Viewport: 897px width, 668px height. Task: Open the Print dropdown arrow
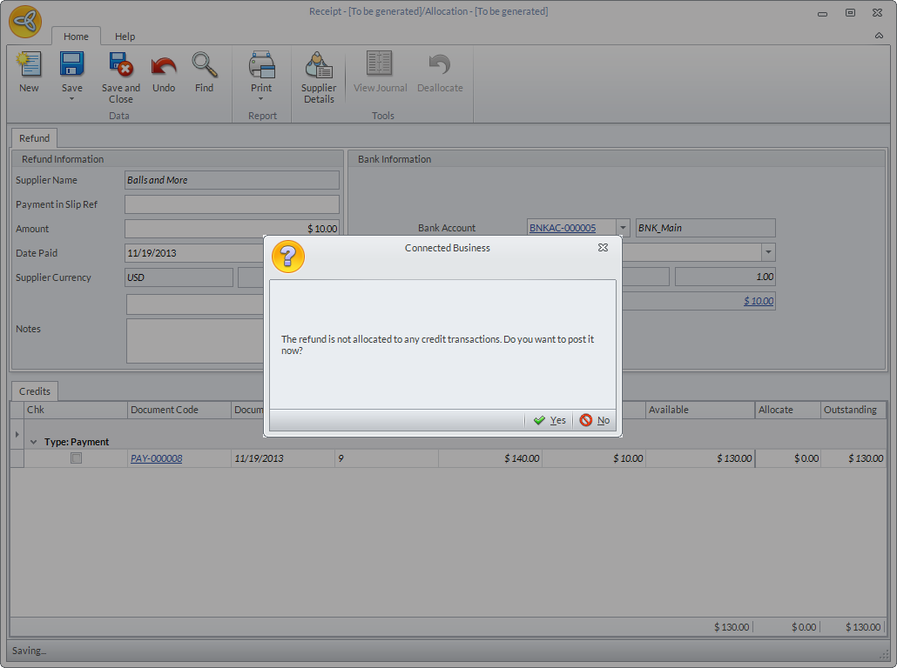(x=261, y=99)
